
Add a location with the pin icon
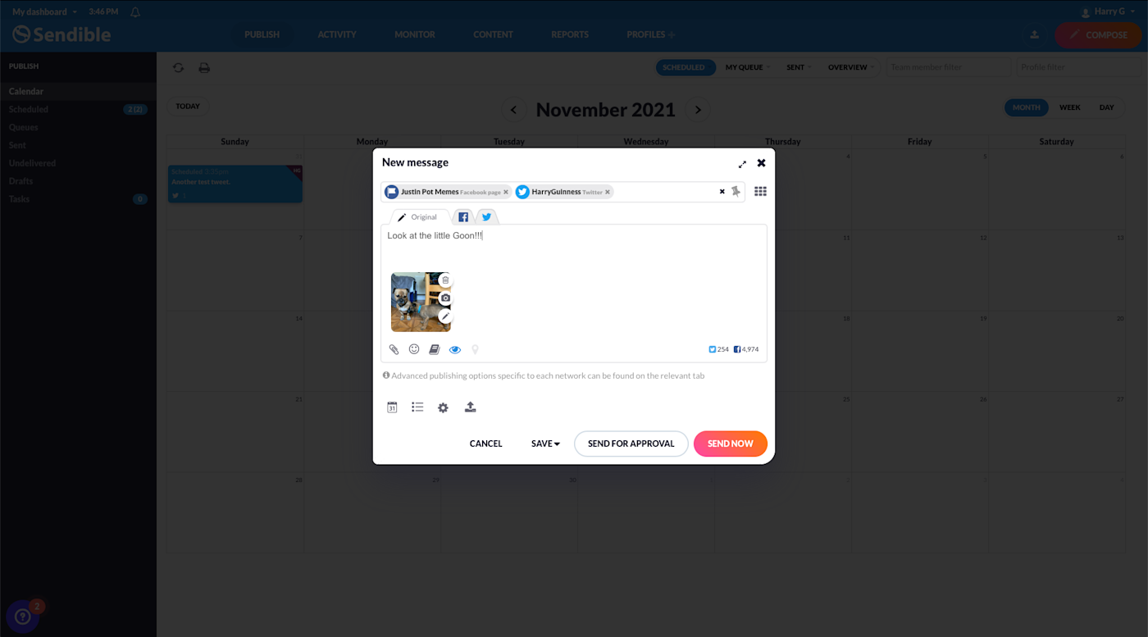[x=475, y=349]
